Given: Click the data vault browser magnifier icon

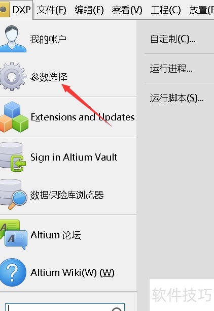Looking at the screenshot, I should (x=13, y=194).
